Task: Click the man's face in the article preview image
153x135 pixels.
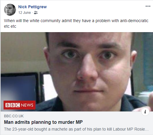Action: 89,69
